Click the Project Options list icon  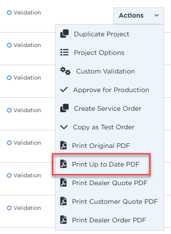click(x=64, y=52)
